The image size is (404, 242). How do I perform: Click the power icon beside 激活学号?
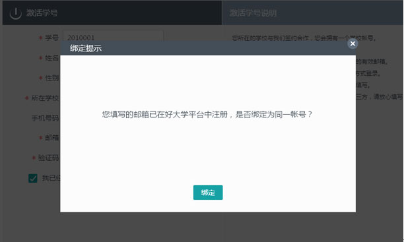coord(15,13)
